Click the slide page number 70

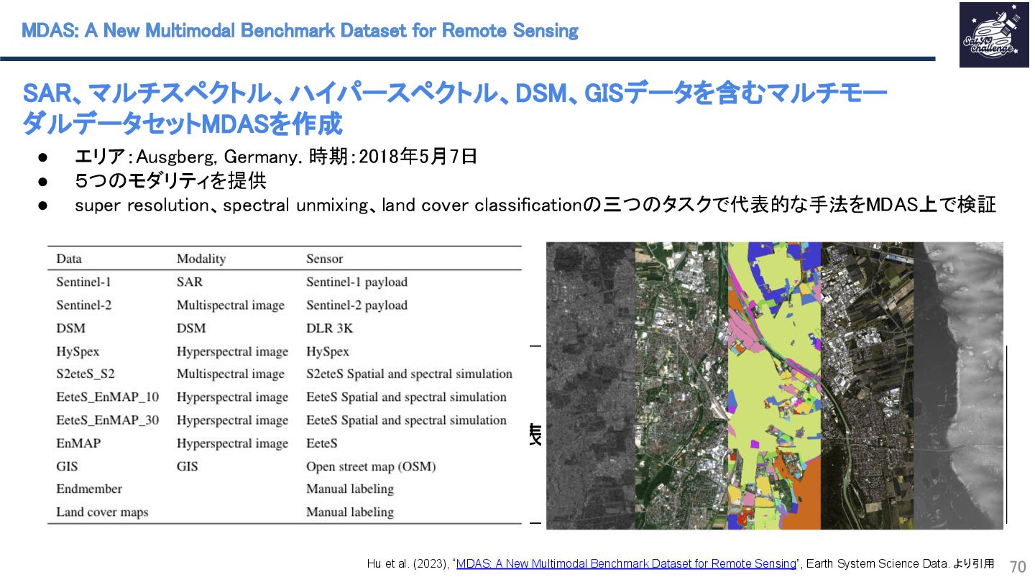pos(1018,565)
